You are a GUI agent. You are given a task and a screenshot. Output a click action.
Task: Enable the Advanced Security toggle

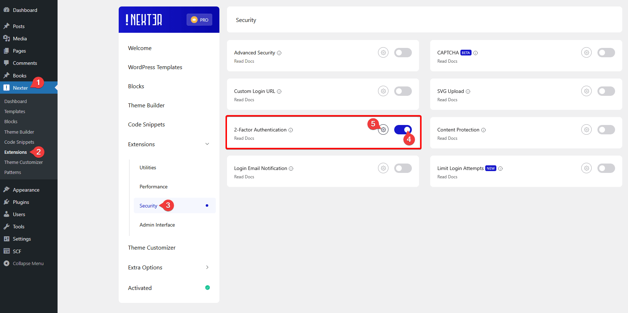pos(403,53)
